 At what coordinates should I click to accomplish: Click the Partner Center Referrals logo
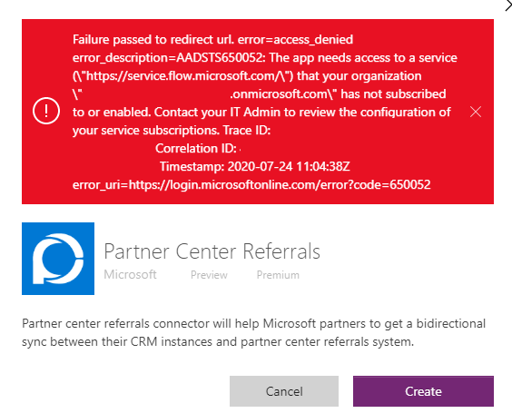[x=58, y=259]
